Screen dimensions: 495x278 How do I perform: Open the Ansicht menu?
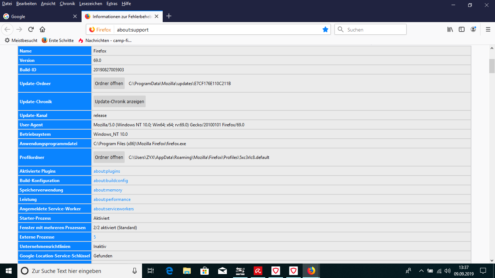pos(48,4)
